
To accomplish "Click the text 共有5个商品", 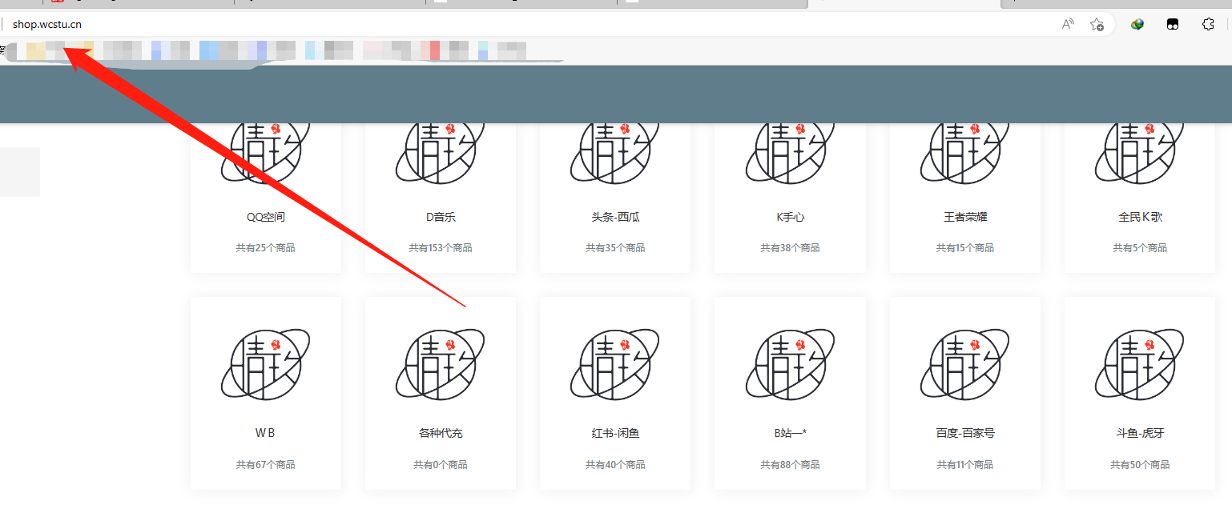I will (1140, 248).
